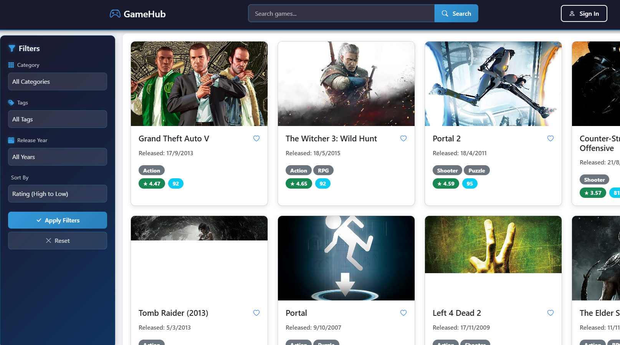Screen dimensions: 620x345
Task: Focus the Search games input field
Action: tap(341, 13)
